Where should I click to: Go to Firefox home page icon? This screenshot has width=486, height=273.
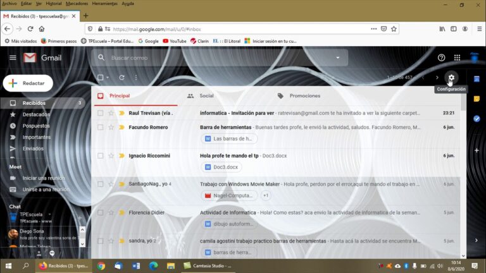click(42, 29)
